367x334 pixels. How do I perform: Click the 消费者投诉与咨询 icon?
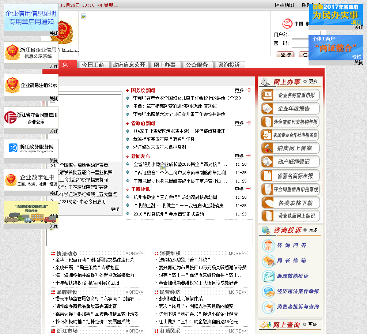(x=268, y=307)
